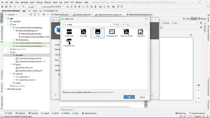Open the samsung SM-A507FN device dropdown
The width and height of the screenshot is (210, 118).
[52, 7]
